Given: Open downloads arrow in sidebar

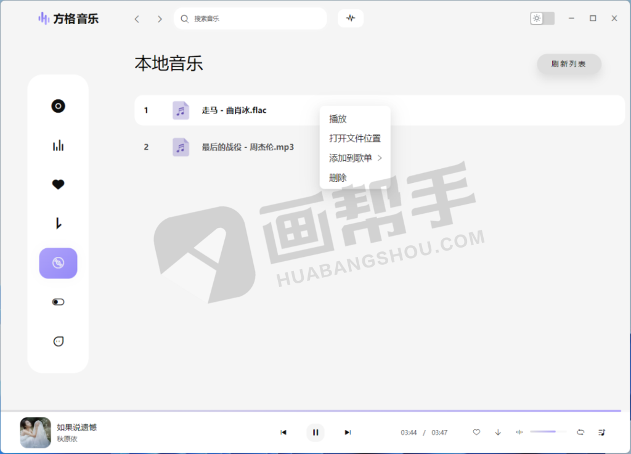Looking at the screenshot, I should [58, 223].
